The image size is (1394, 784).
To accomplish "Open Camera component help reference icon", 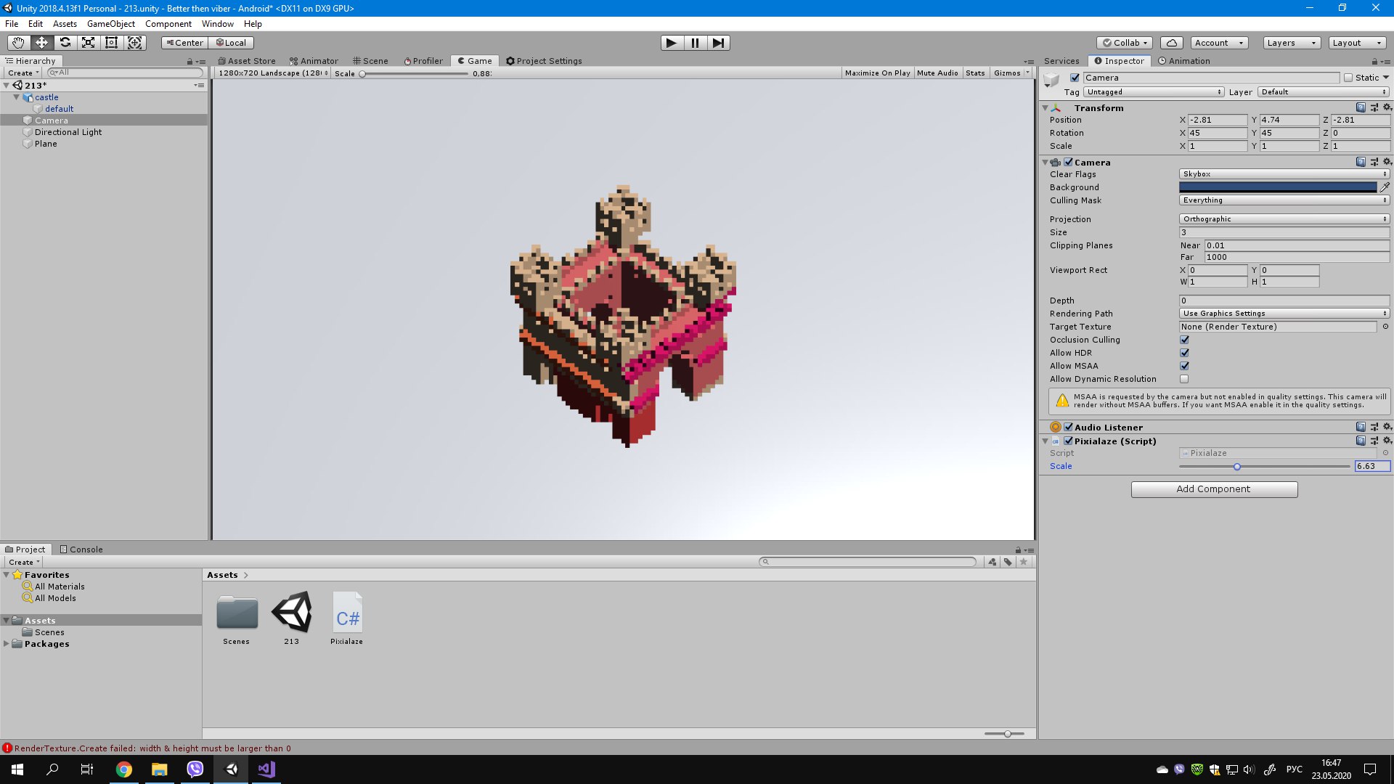I will coord(1361,162).
